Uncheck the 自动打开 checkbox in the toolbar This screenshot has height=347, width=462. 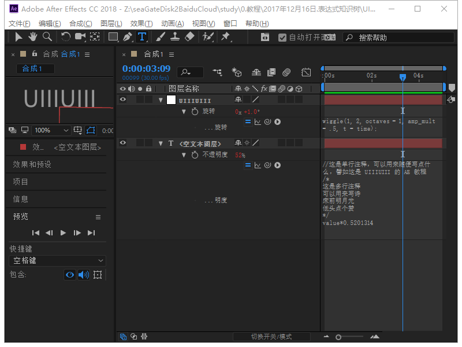pos(281,37)
